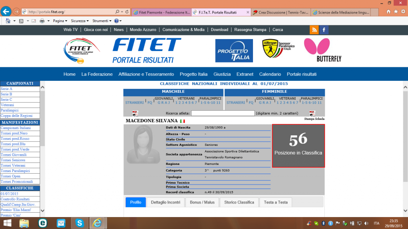
Task: Expand the dropdown arrow next to RSS toolbar icon
Action: 28,21
